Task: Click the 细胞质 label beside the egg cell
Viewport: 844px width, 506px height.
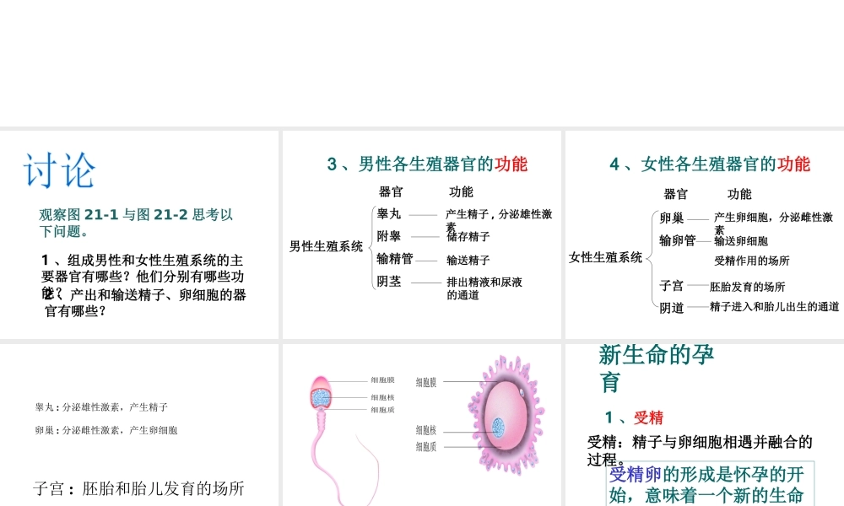Action: 426,447
